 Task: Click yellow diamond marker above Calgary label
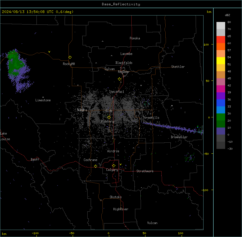(x=114, y=166)
